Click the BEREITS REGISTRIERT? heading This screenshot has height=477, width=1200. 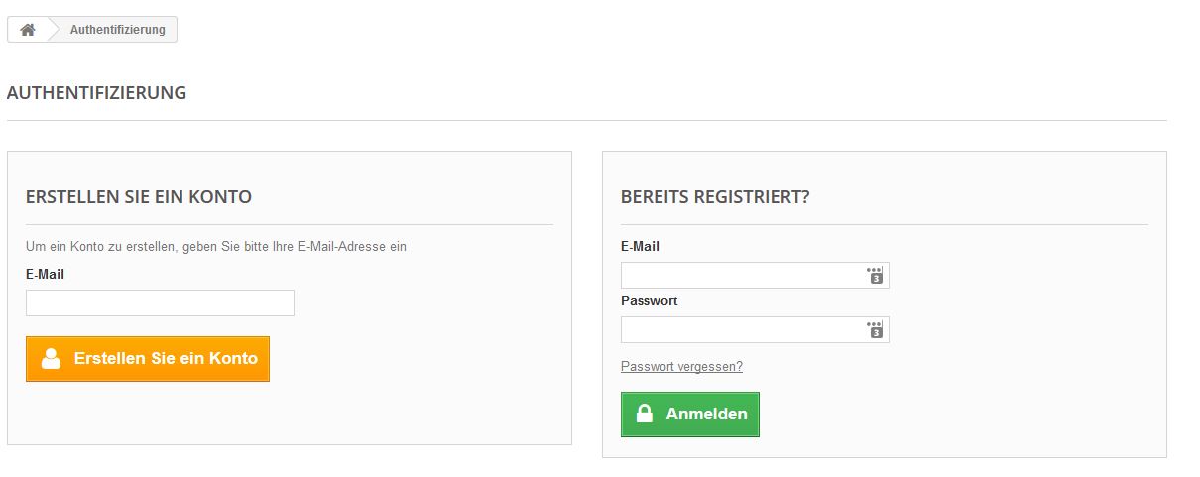[x=715, y=197]
